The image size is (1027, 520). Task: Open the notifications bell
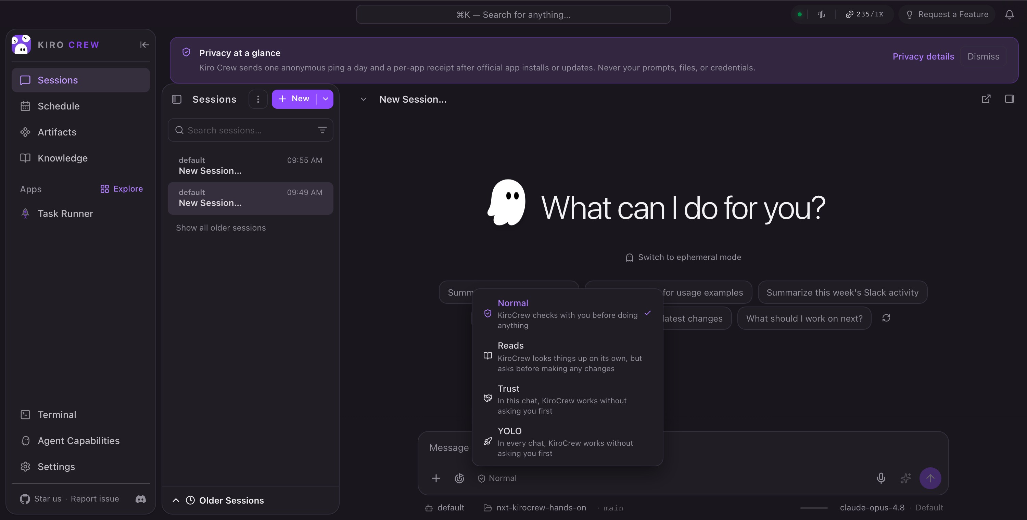pyautogui.click(x=1010, y=15)
